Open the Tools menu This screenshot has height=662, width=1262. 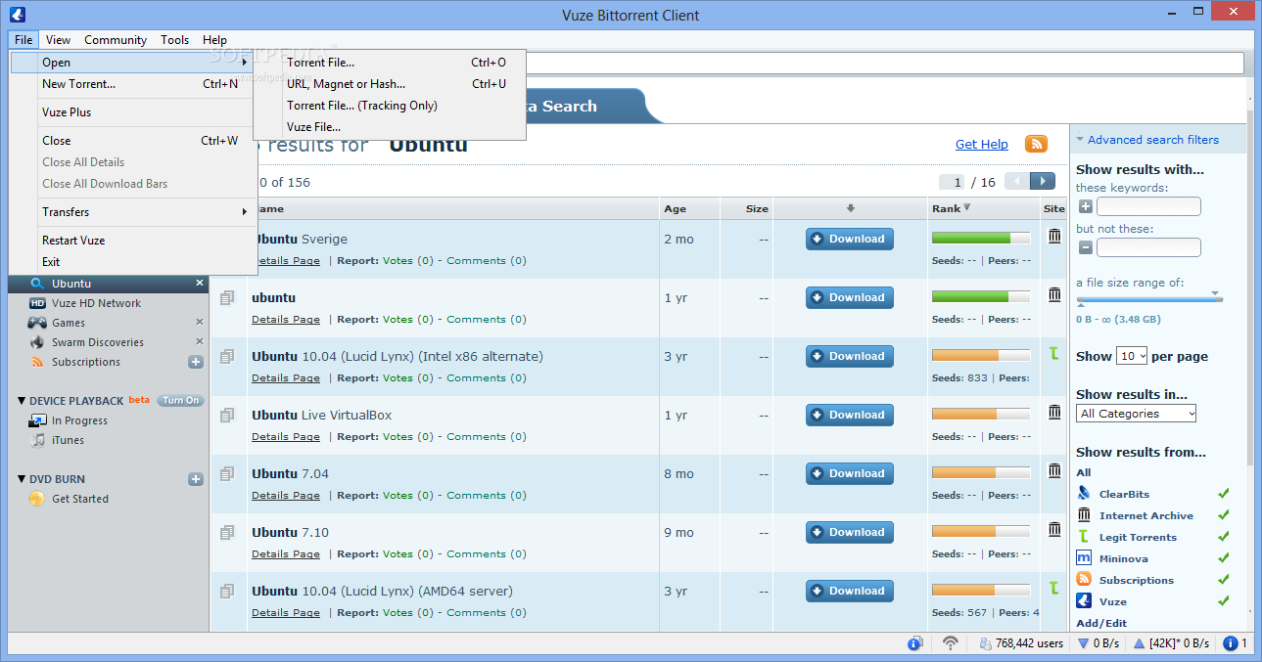174,40
